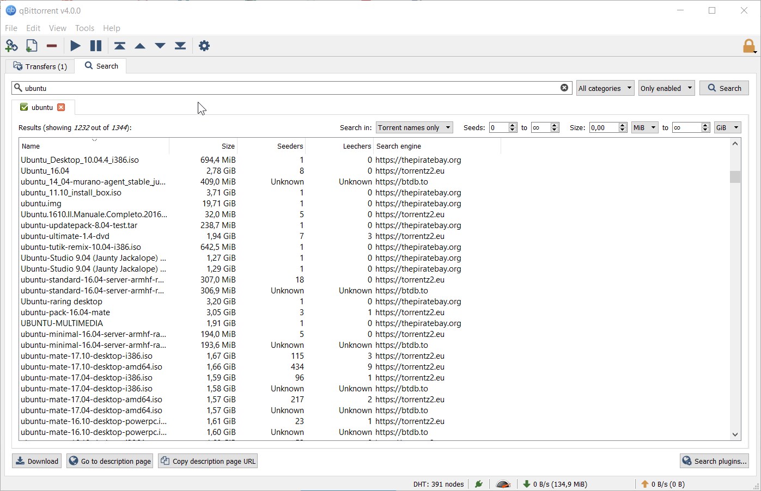Screen dimensions: 761x491
Task: Open the Tools menu
Action: pyautogui.click(x=84, y=28)
